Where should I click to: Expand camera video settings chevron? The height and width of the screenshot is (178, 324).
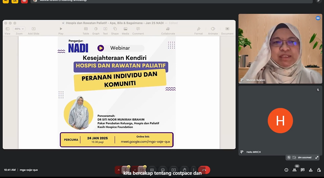coord(135,170)
